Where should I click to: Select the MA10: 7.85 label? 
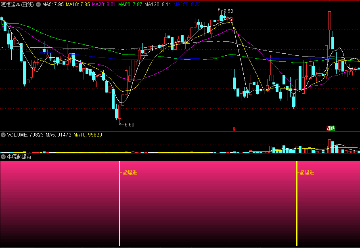(x=78, y=4)
